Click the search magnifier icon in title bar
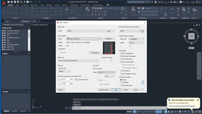 coord(152,2)
